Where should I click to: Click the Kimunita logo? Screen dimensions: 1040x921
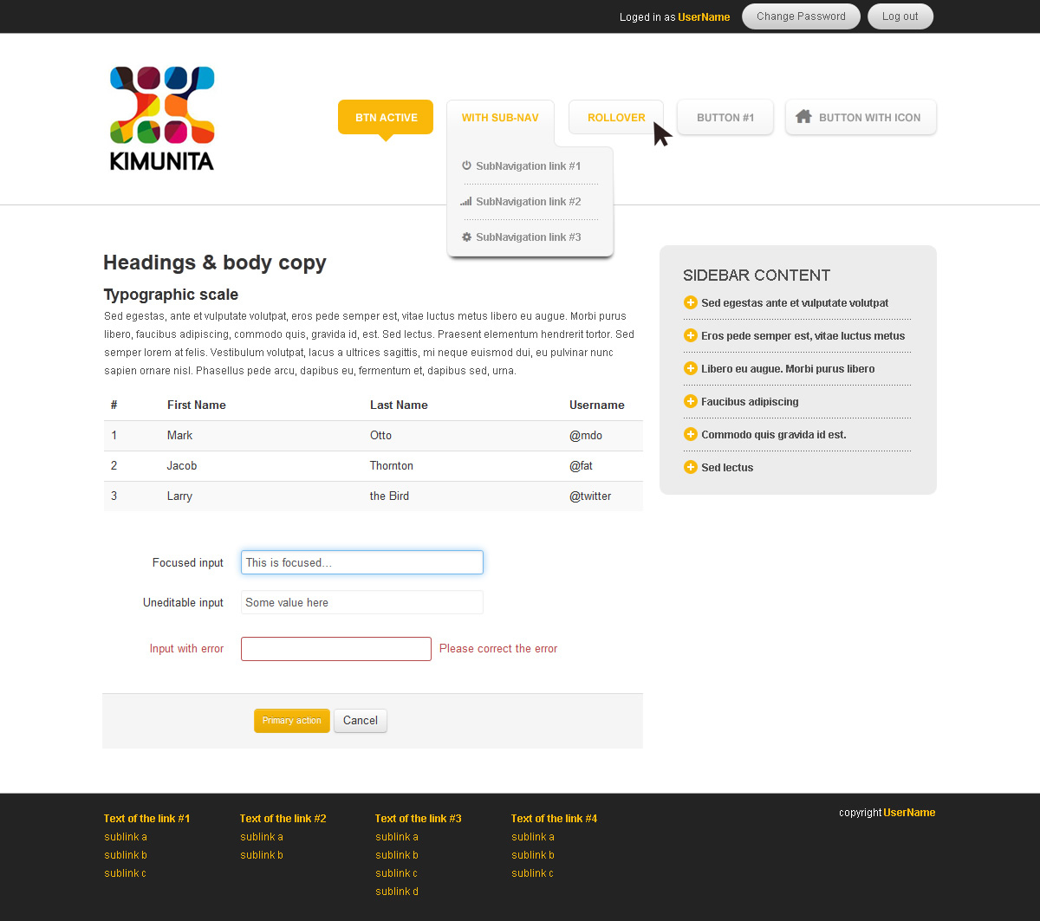[162, 118]
